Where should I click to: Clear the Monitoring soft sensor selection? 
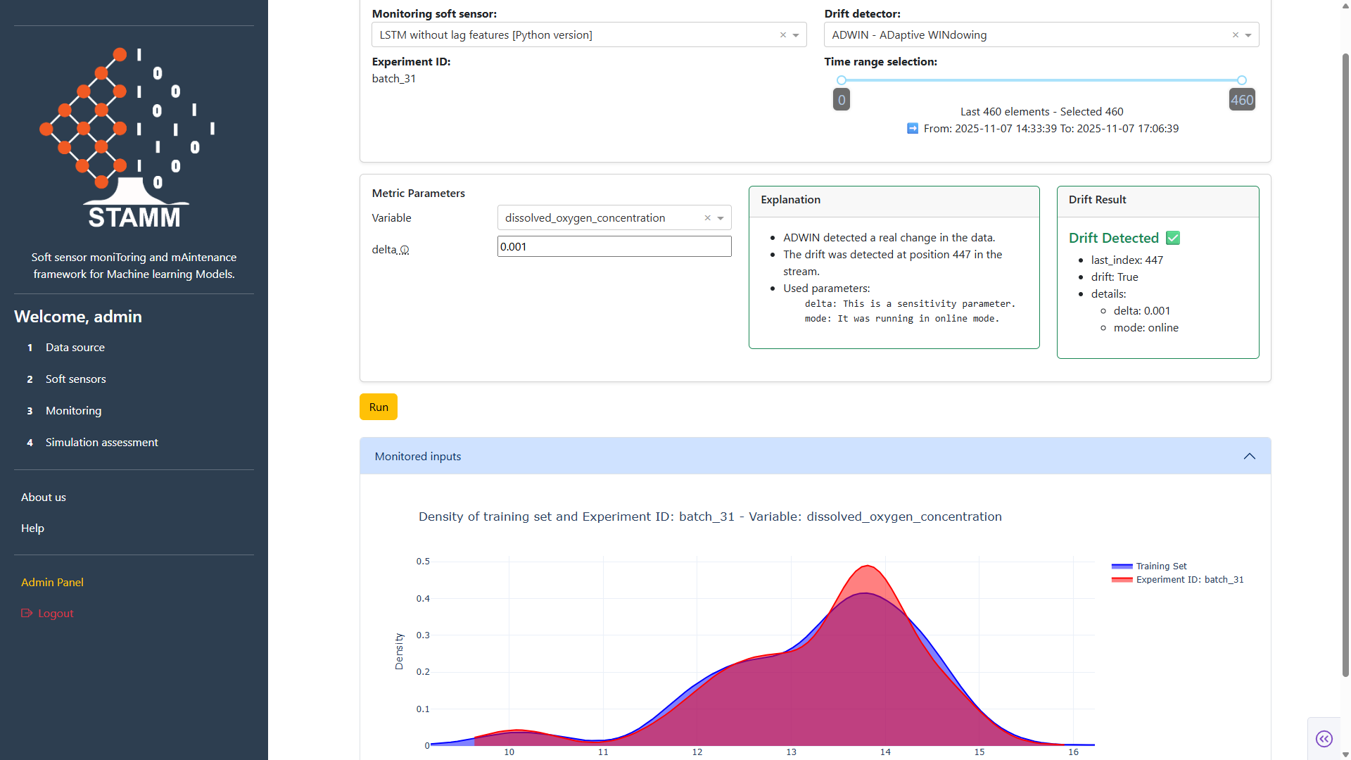pyautogui.click(x=782, y=35)
